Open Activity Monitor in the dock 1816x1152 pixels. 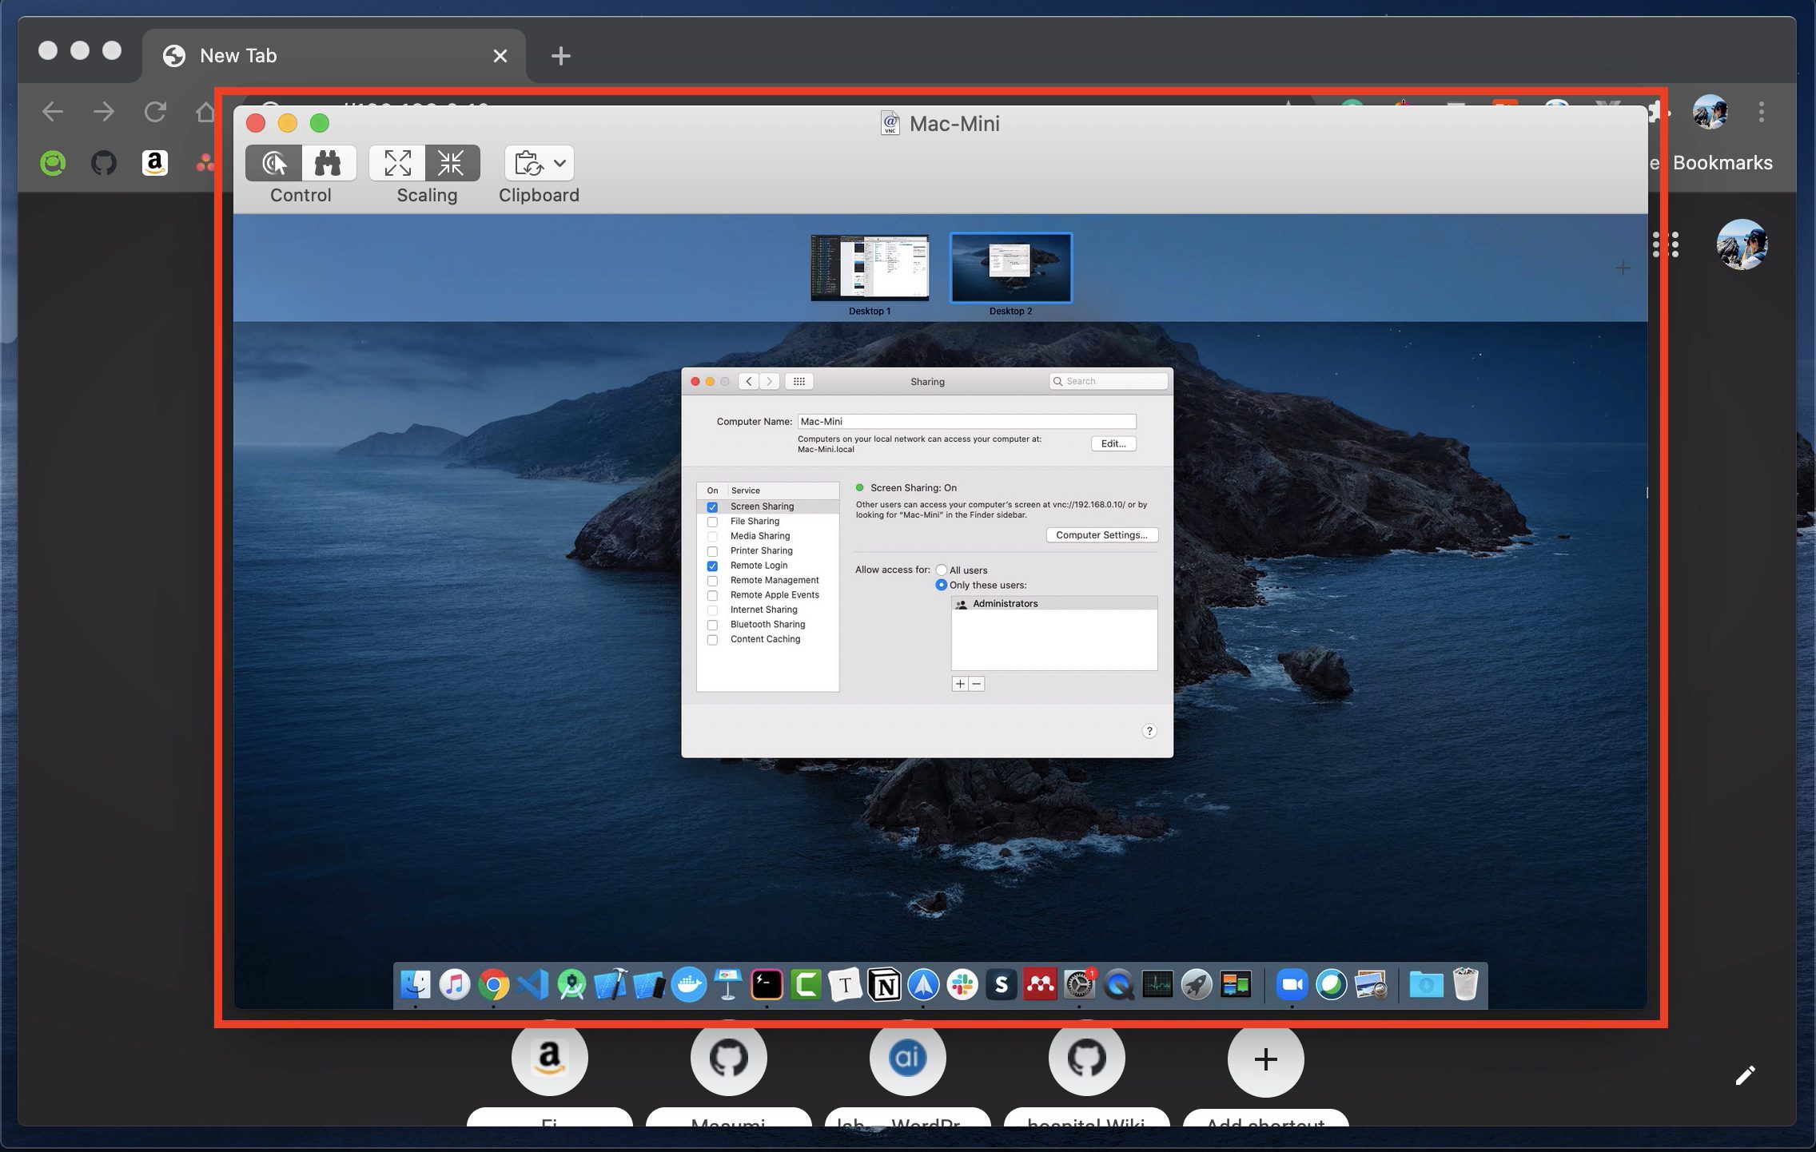click(x=1158, y=984)
